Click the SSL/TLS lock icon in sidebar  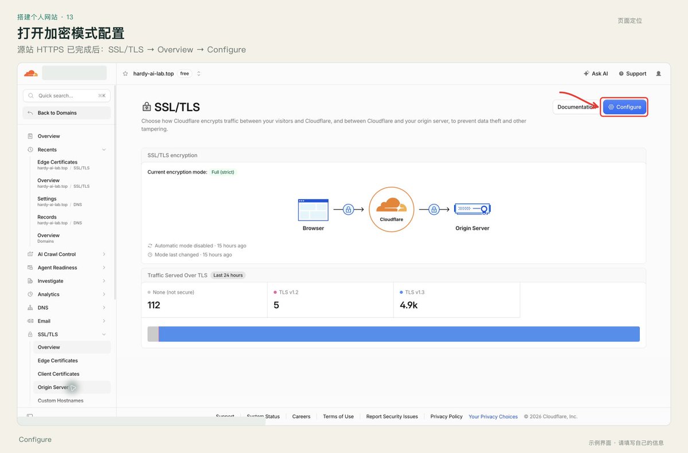(30, 334)
